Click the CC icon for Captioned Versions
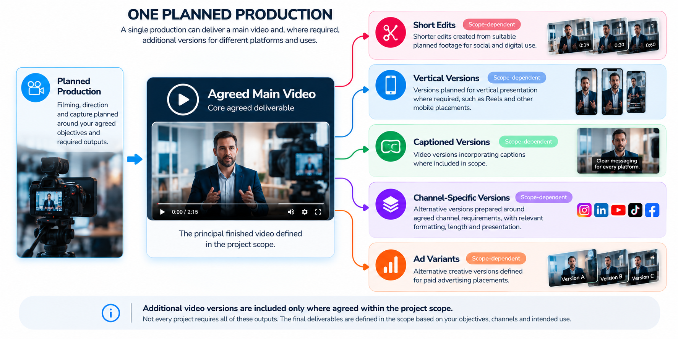Screen dimensions: 678x339 [390, 146]
